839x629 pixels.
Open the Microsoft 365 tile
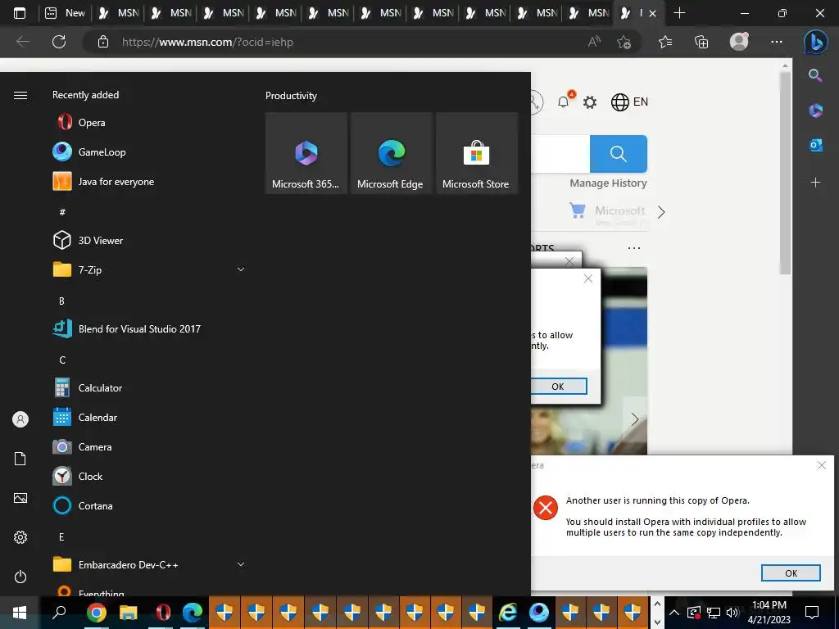[x=306, y=153]
